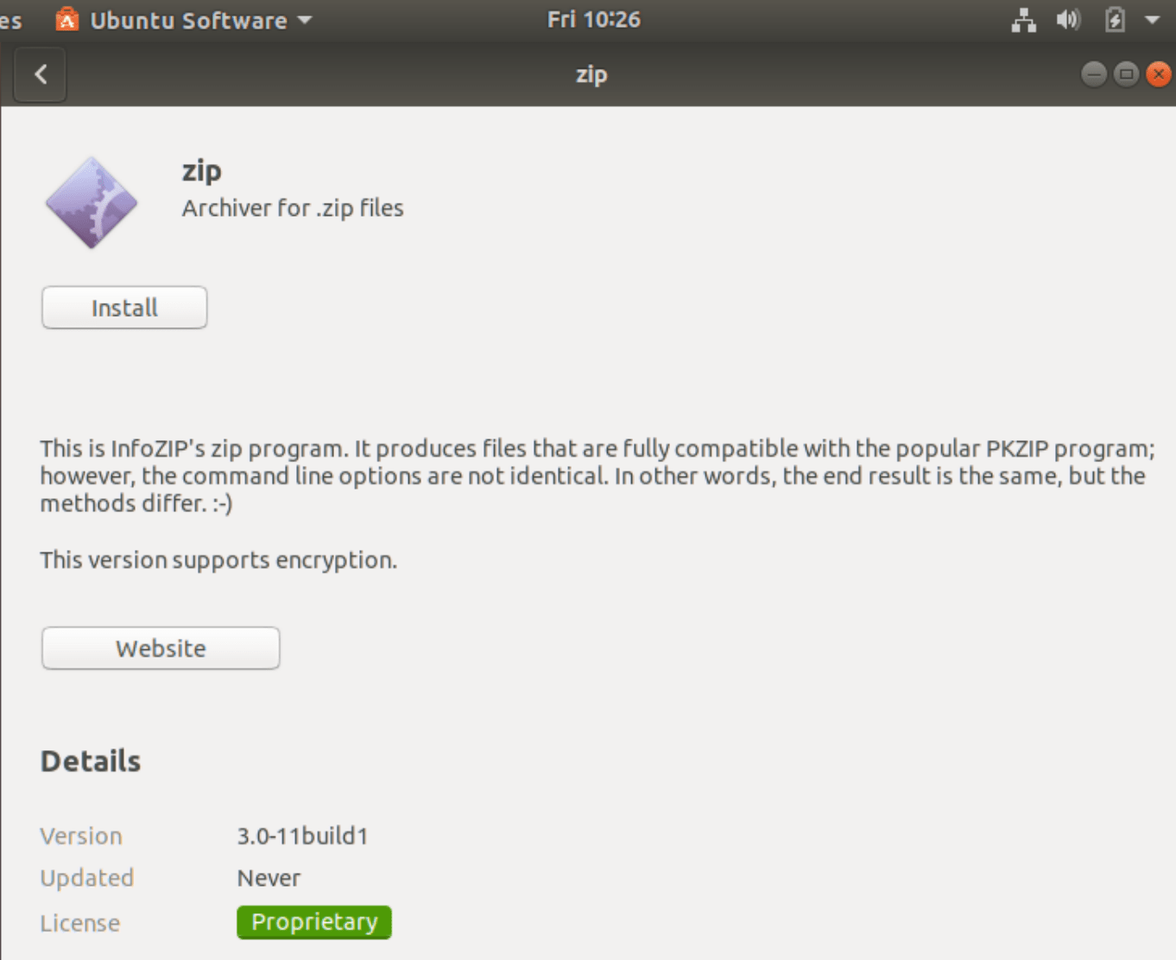
Task: Open the zip program's Website
Action: (160, 647)
